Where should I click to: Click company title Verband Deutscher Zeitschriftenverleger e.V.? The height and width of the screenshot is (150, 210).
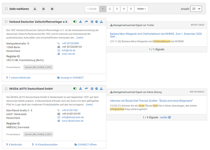click(38, 22)
